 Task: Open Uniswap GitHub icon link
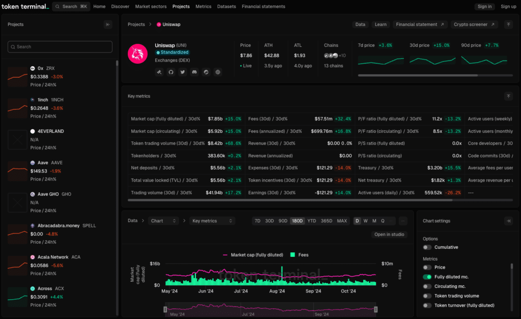(x=171, y=72)
